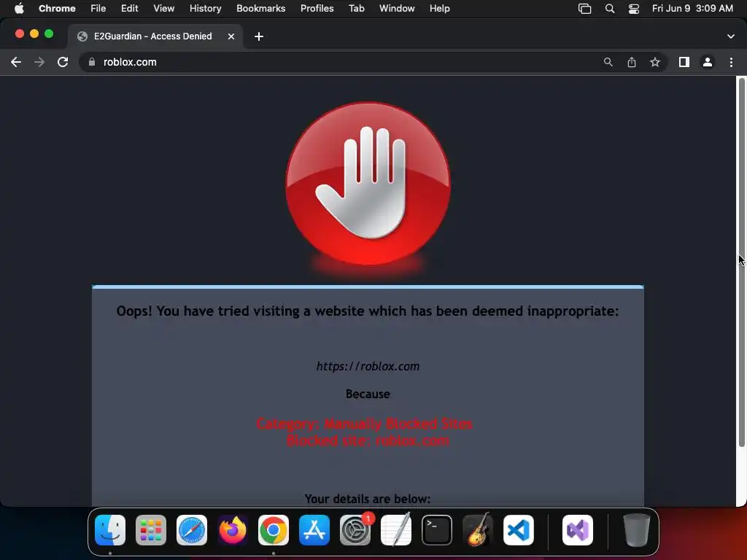Open Spotlight search in menu bar
Viewport: 747px width, 560px height.
610,9
